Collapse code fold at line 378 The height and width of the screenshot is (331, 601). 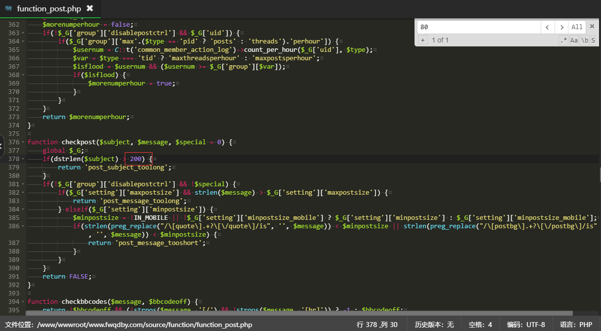pos(24,159)
